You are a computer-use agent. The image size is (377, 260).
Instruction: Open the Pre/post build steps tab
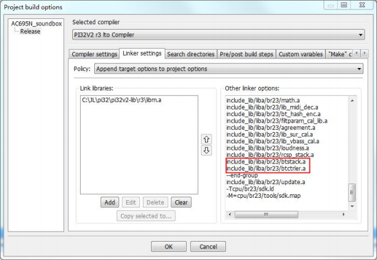click(x=247, y=54)
